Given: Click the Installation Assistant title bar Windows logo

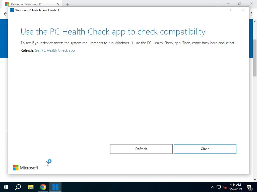Looking at the screenshot, I should [12, 10].
